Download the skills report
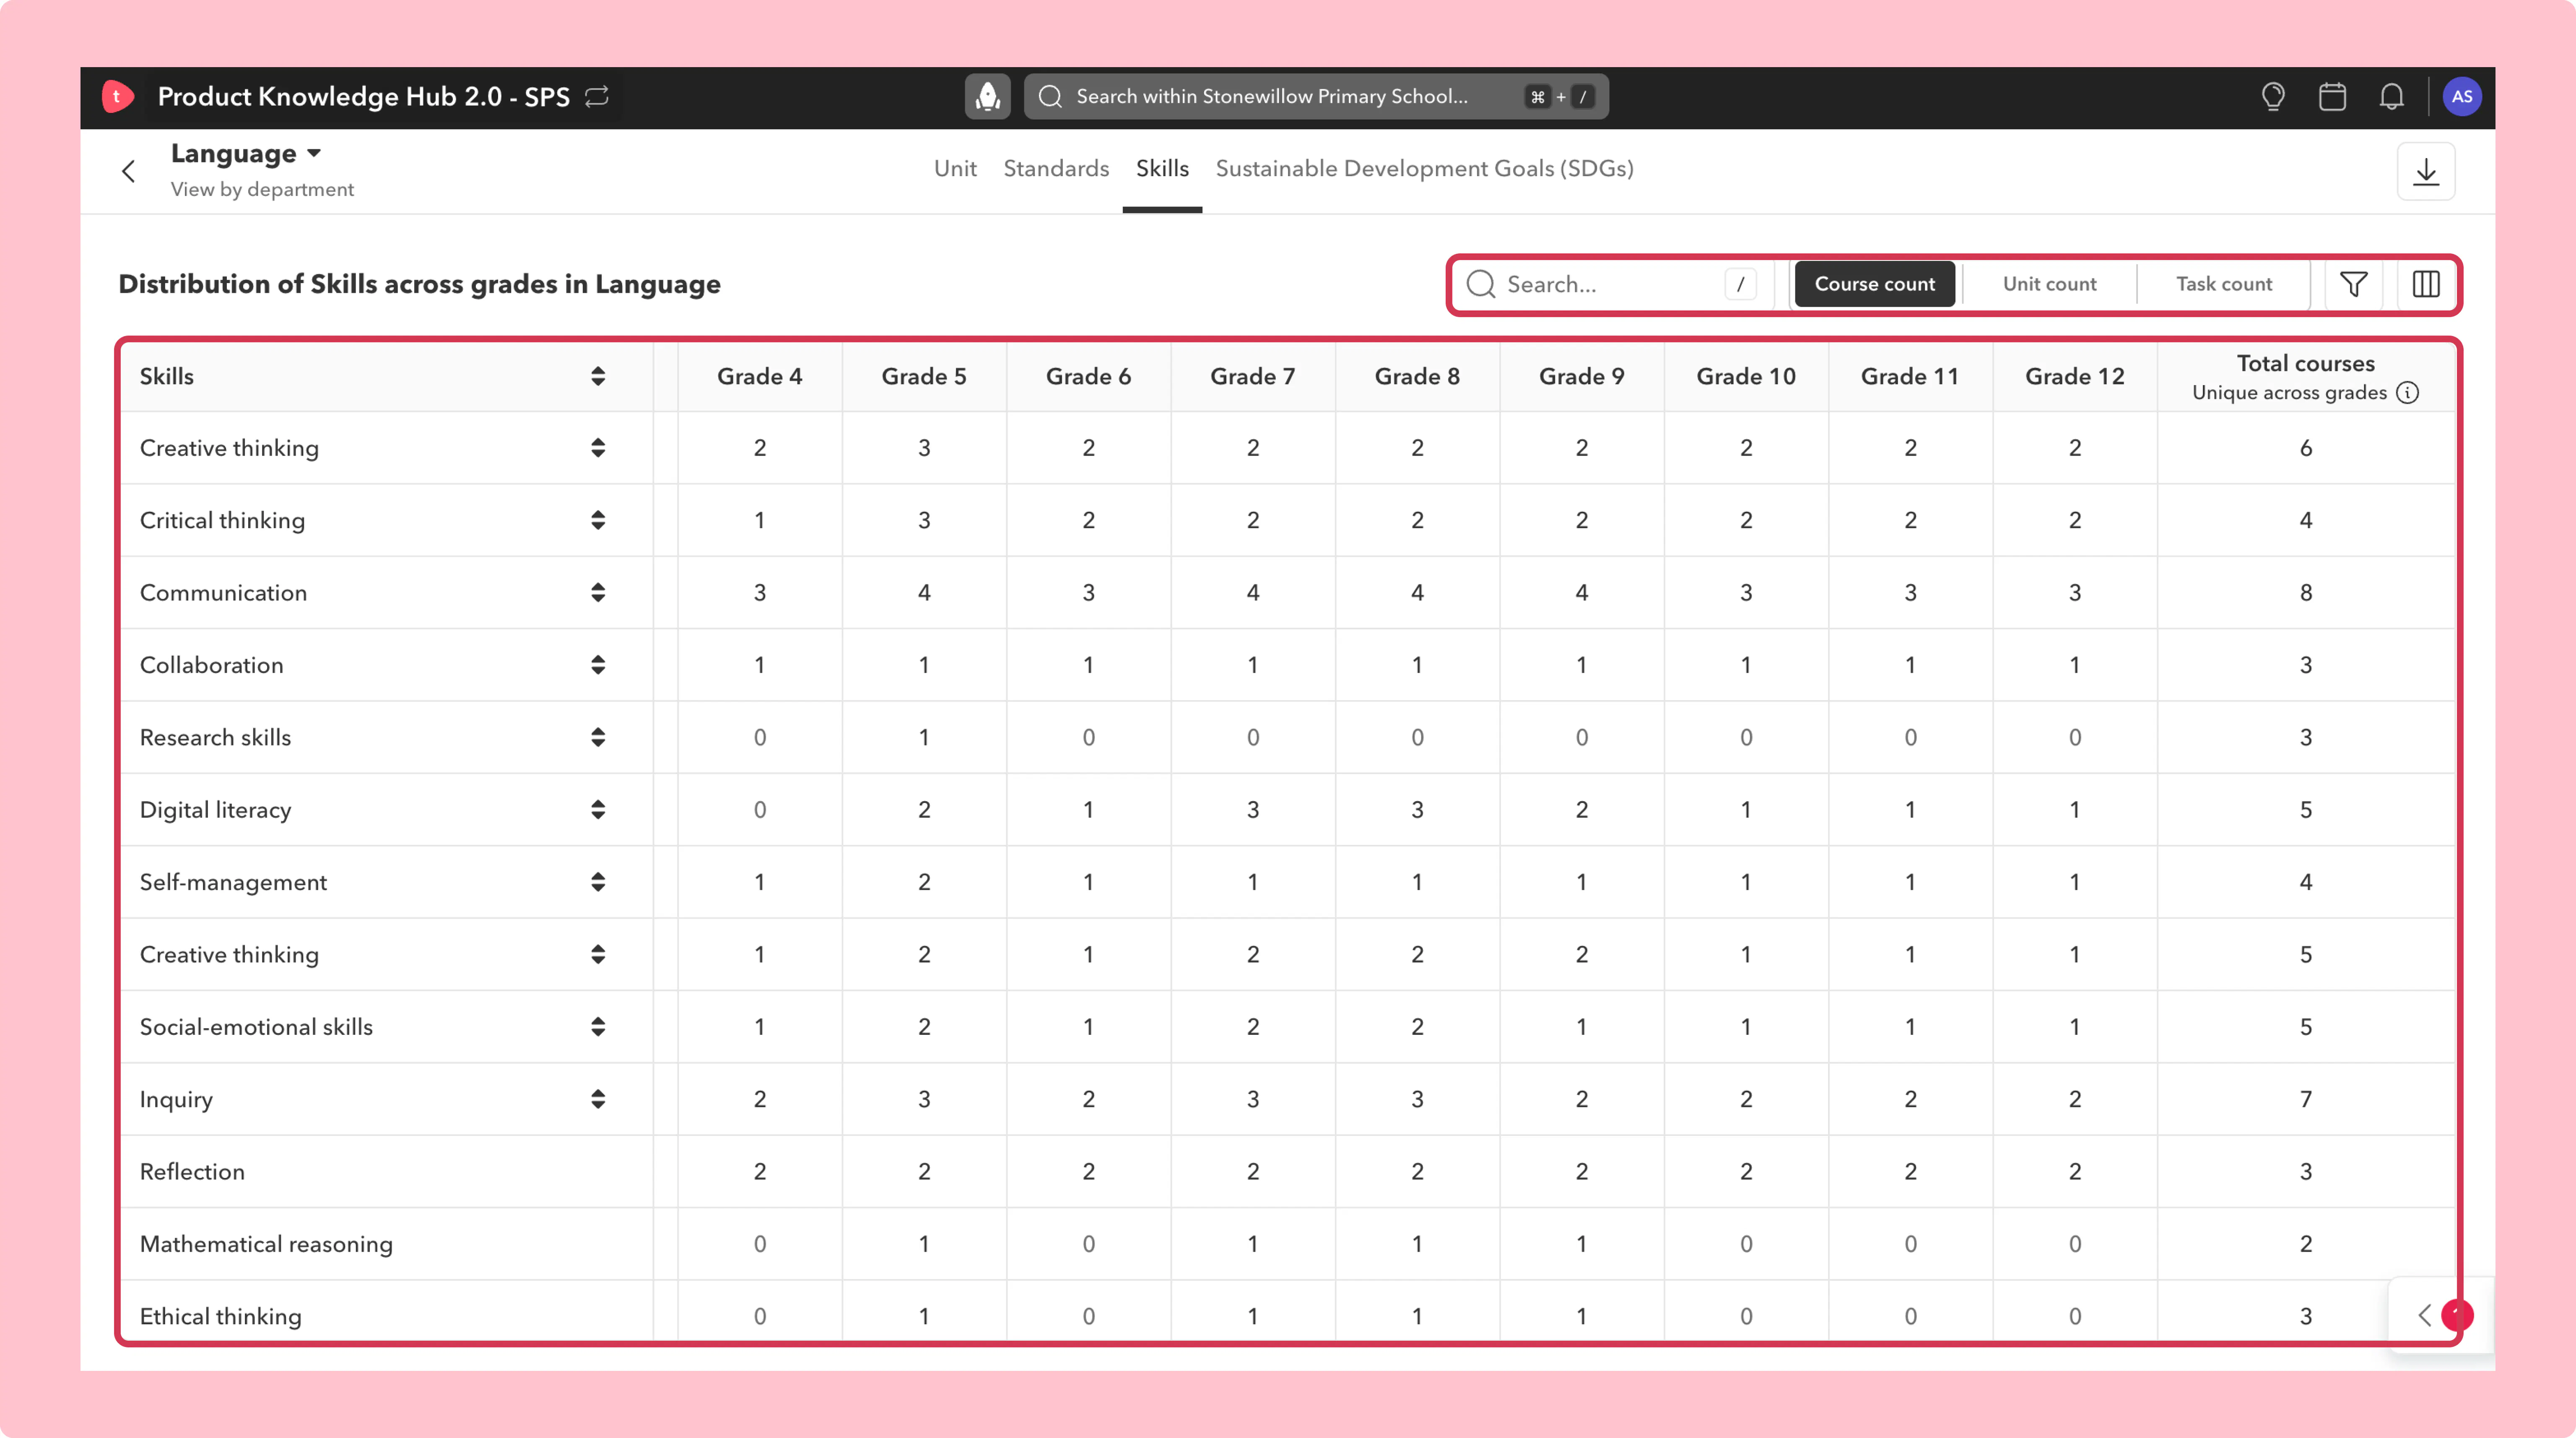 2425,171
